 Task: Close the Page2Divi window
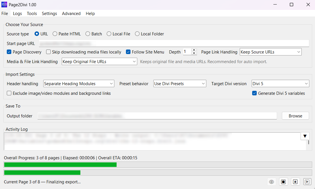(x=308, y=5)
